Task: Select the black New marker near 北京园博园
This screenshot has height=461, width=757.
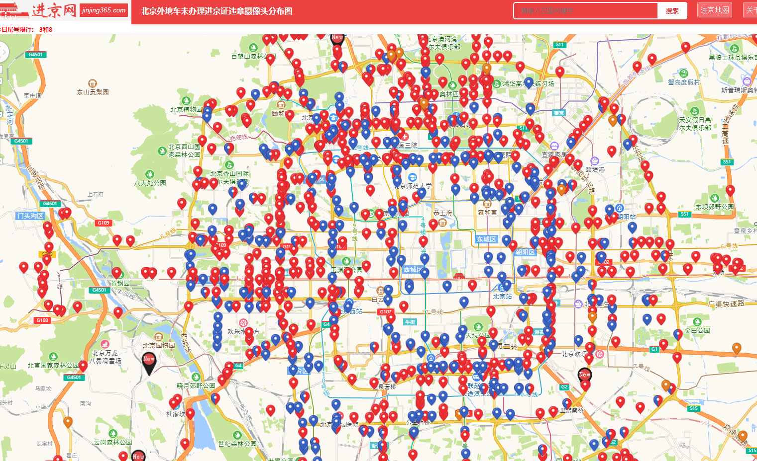Action: (149, 363)
